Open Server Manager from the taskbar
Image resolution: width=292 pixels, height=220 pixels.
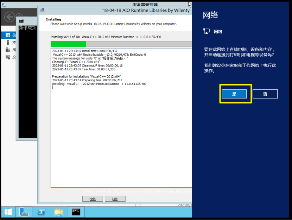click(24, 212)
